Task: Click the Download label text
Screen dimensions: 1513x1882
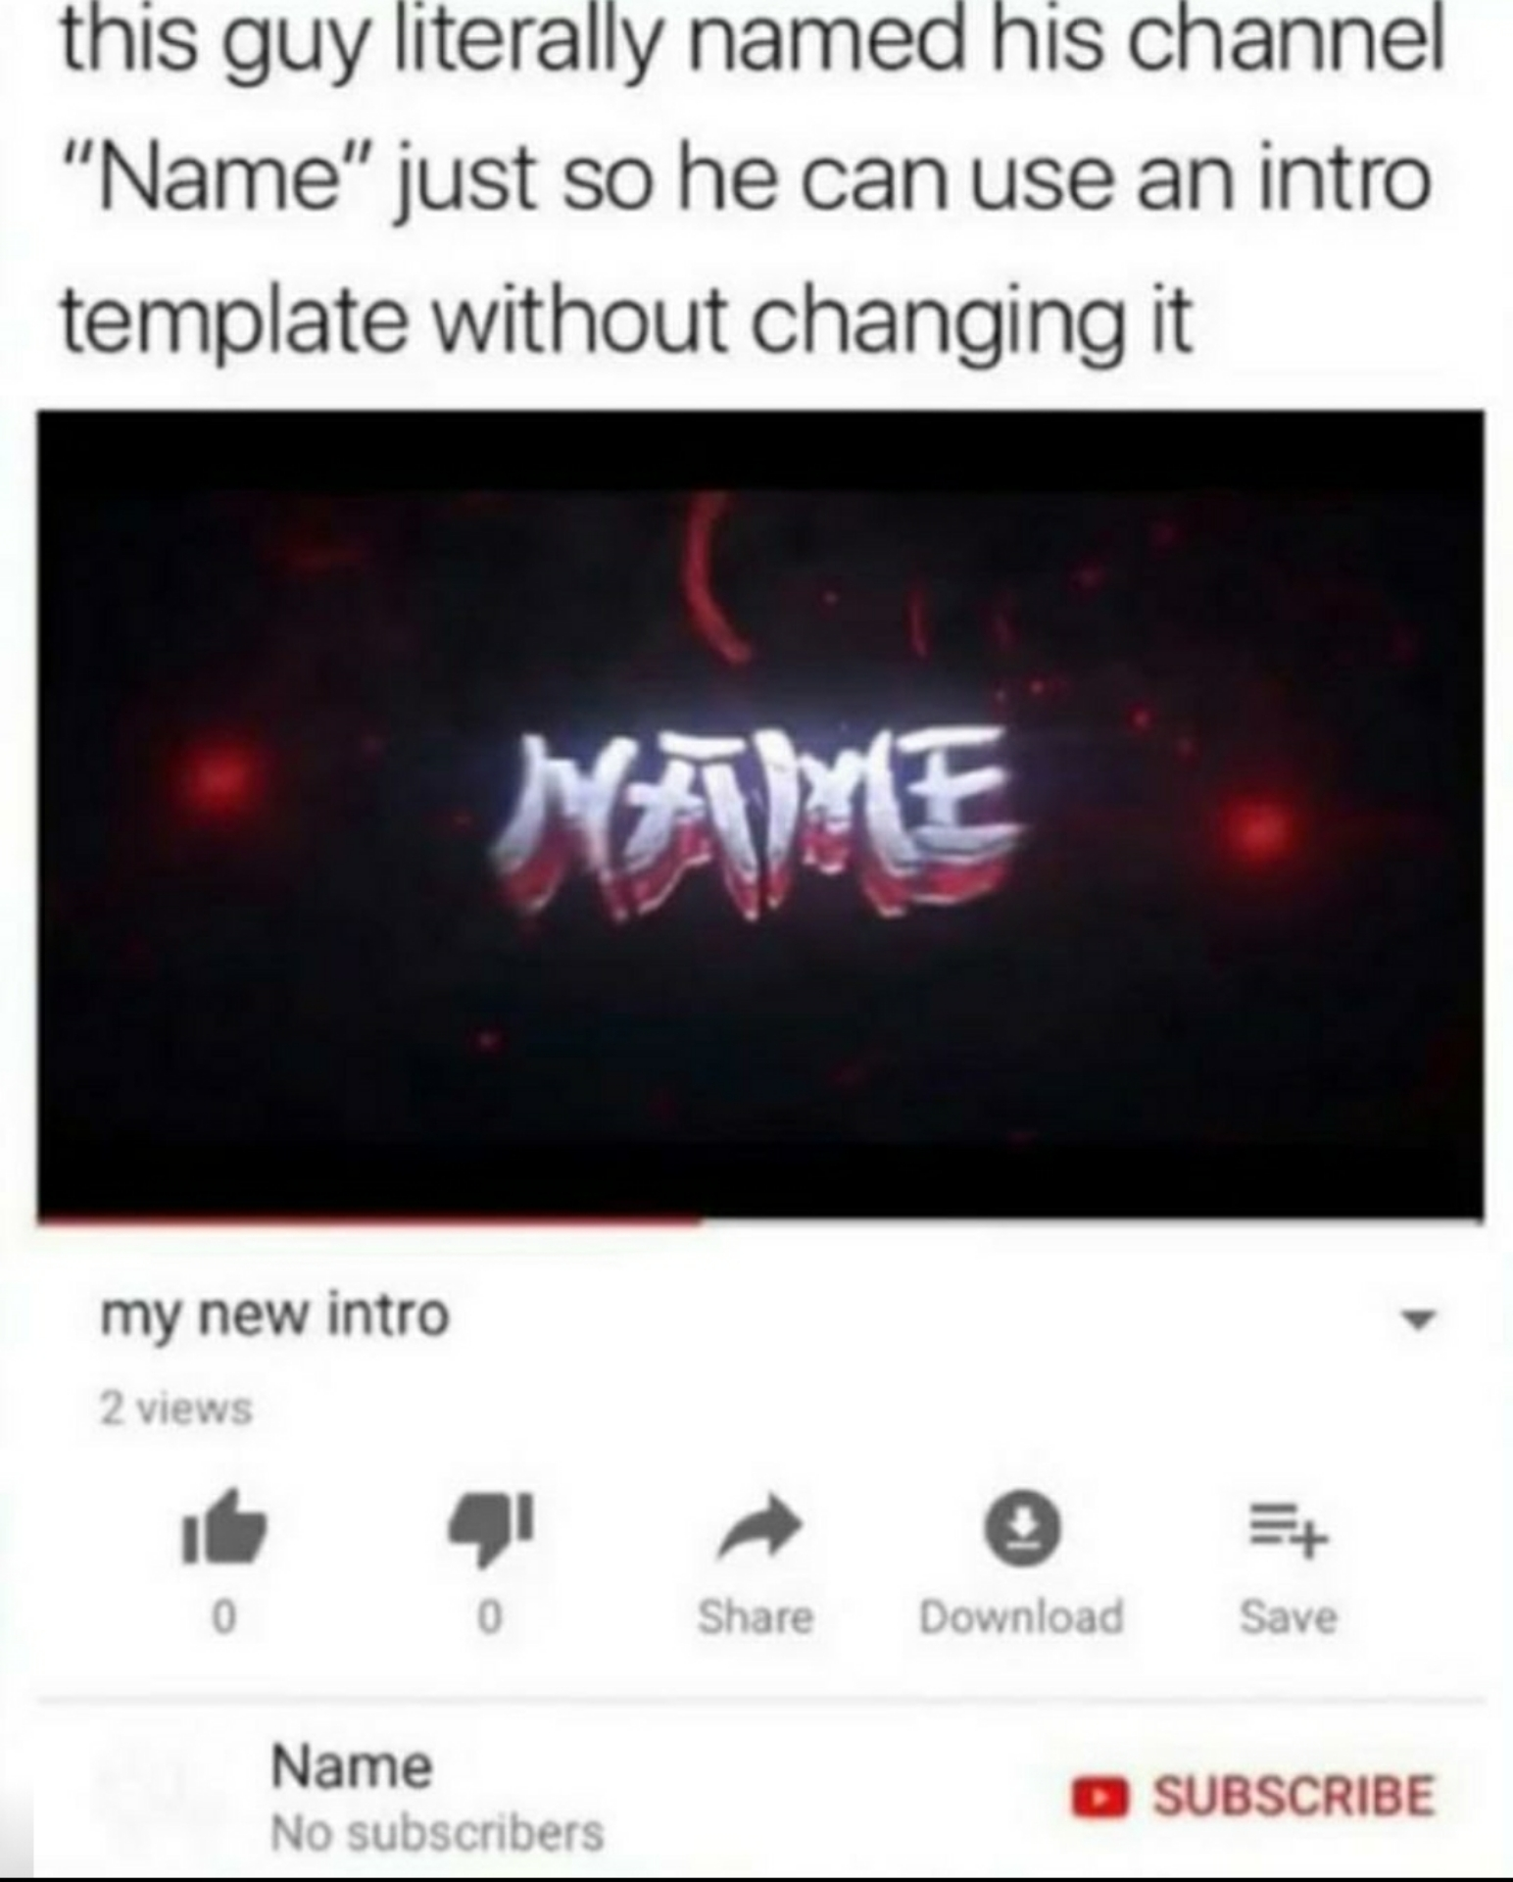Action: click(x=1021, y=1617)
